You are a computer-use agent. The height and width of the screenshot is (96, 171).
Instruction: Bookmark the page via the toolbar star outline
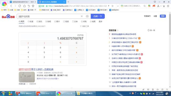coord(33,6)
